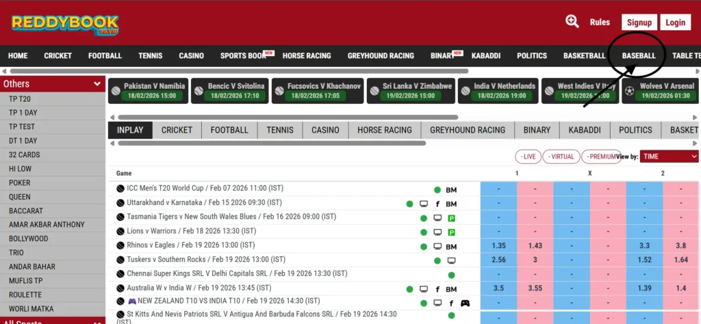The height and width of the screenshot is (324, 701).
Task: Switch to the HORSE RACING tab
Action: coord(385,130)
